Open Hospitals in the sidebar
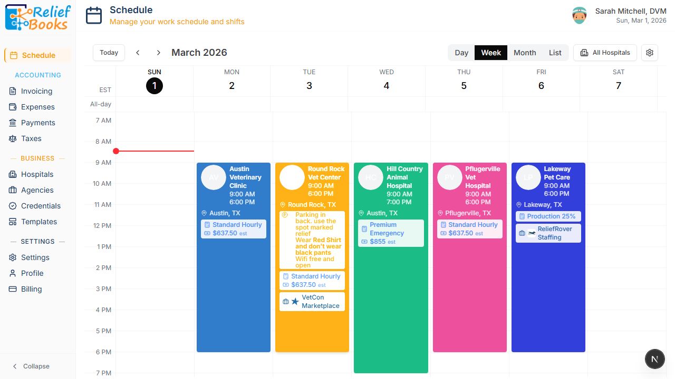 (37, 174)
